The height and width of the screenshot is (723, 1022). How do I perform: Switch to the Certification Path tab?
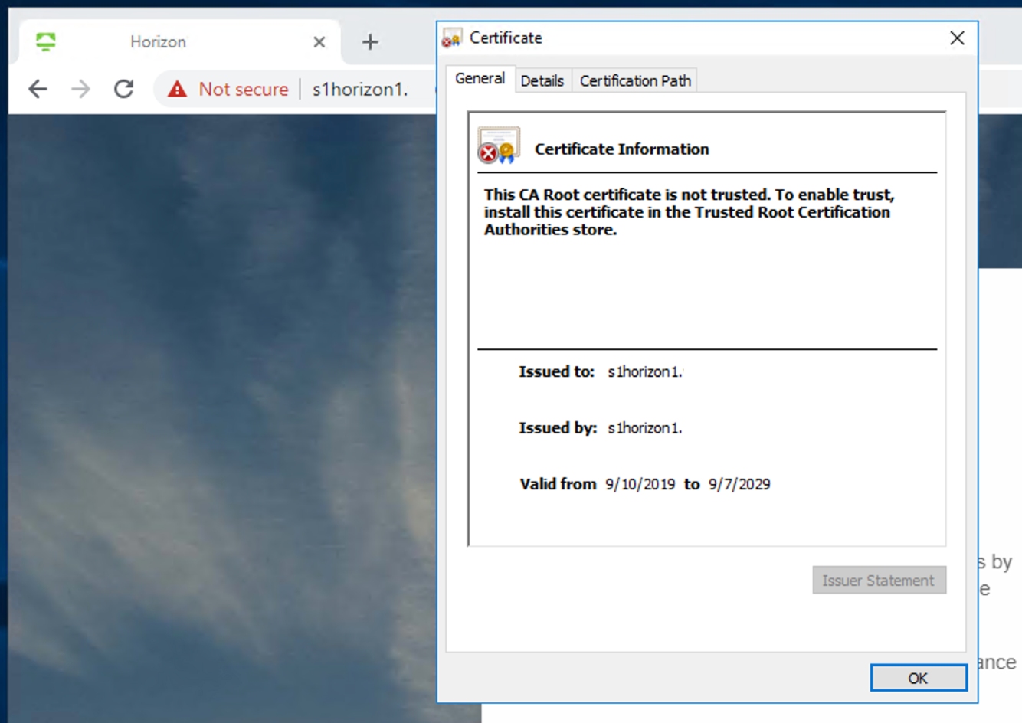point(634,80)
